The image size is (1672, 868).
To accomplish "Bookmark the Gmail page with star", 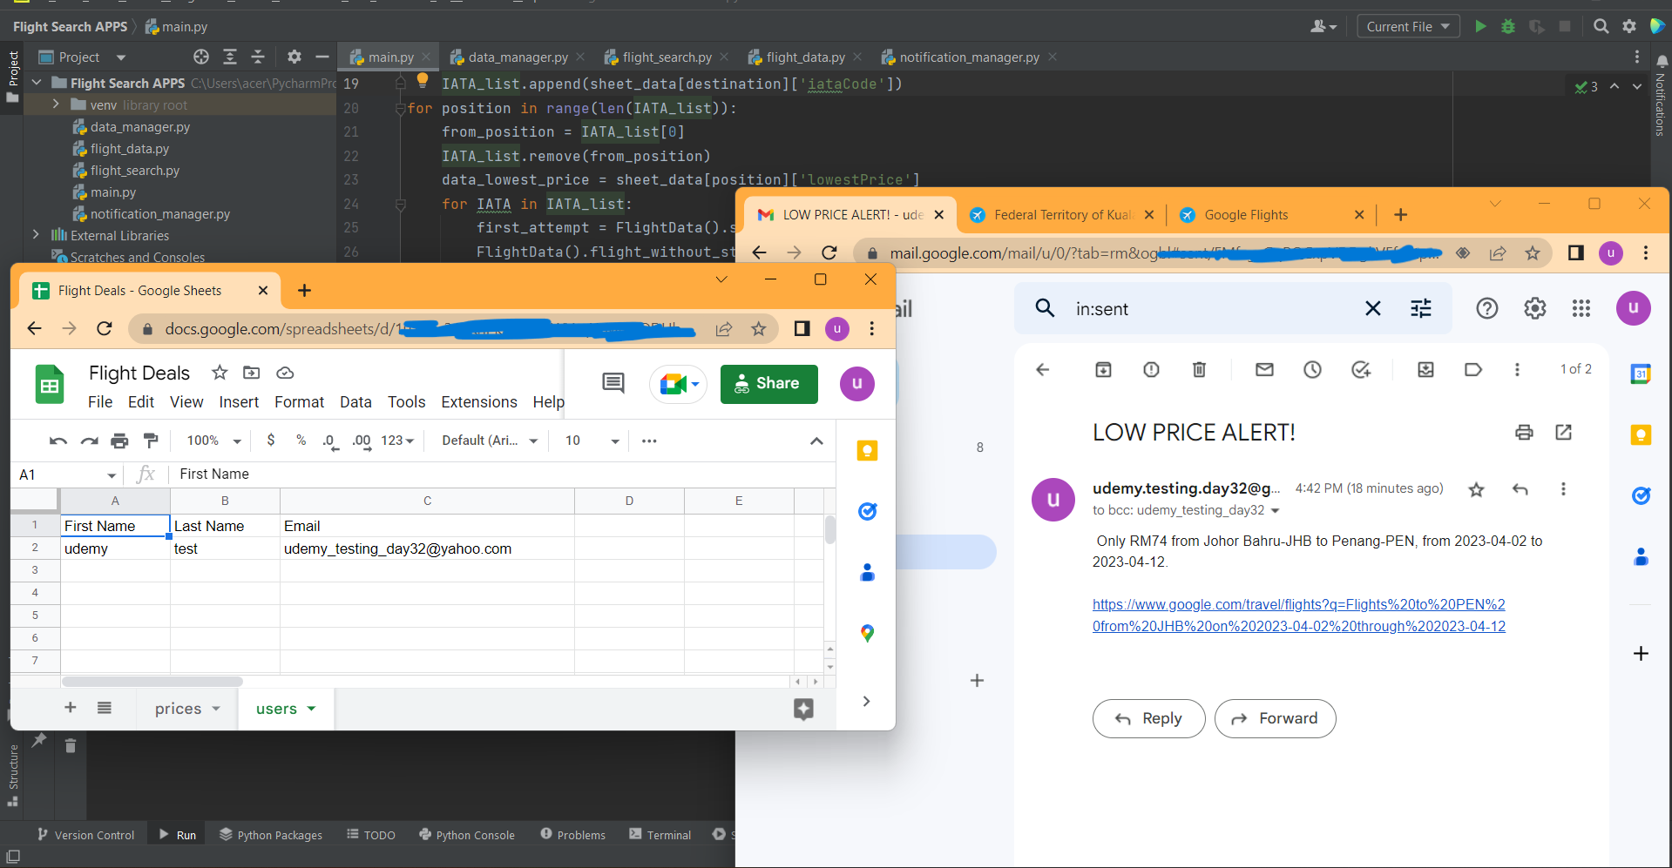I will point(1533,252).
